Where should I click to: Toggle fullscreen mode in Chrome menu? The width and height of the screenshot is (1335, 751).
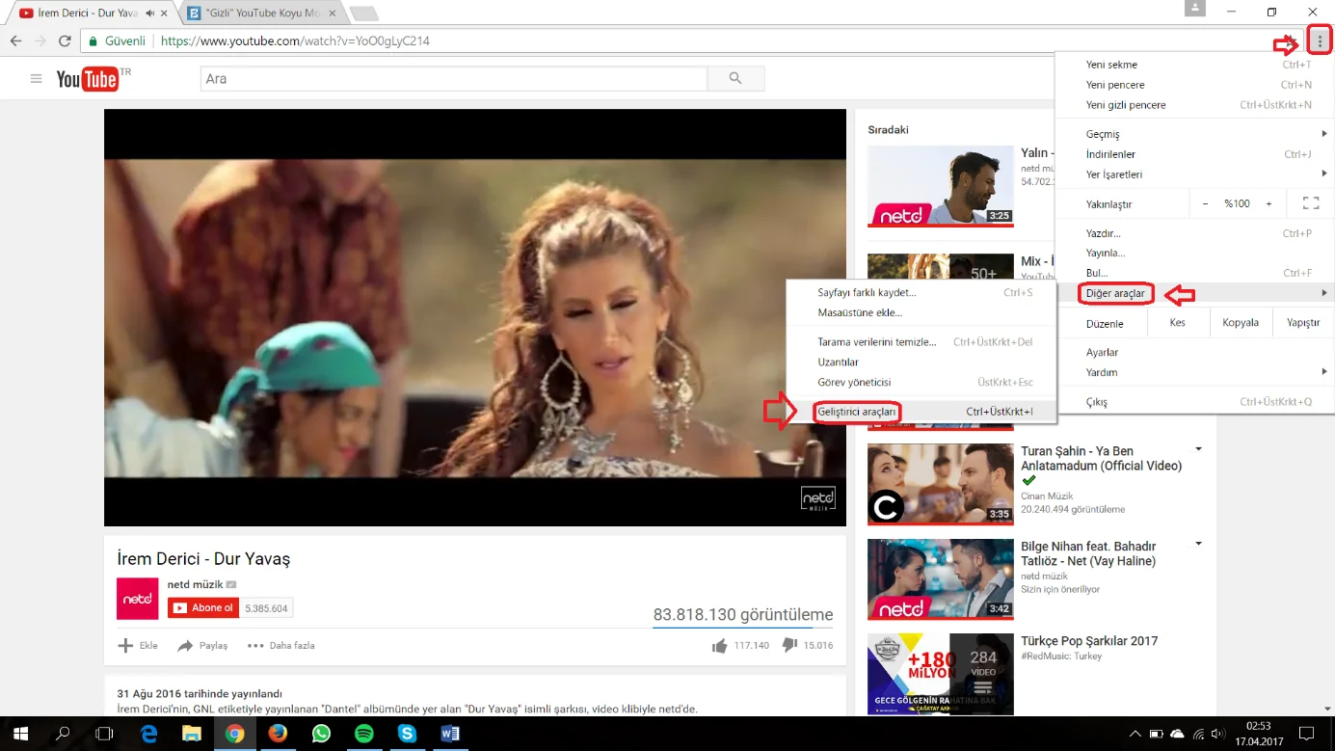(1310, 203)
